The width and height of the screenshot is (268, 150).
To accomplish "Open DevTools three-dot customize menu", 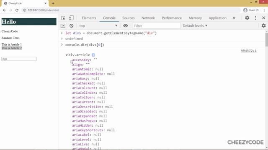I will (255, 17).
